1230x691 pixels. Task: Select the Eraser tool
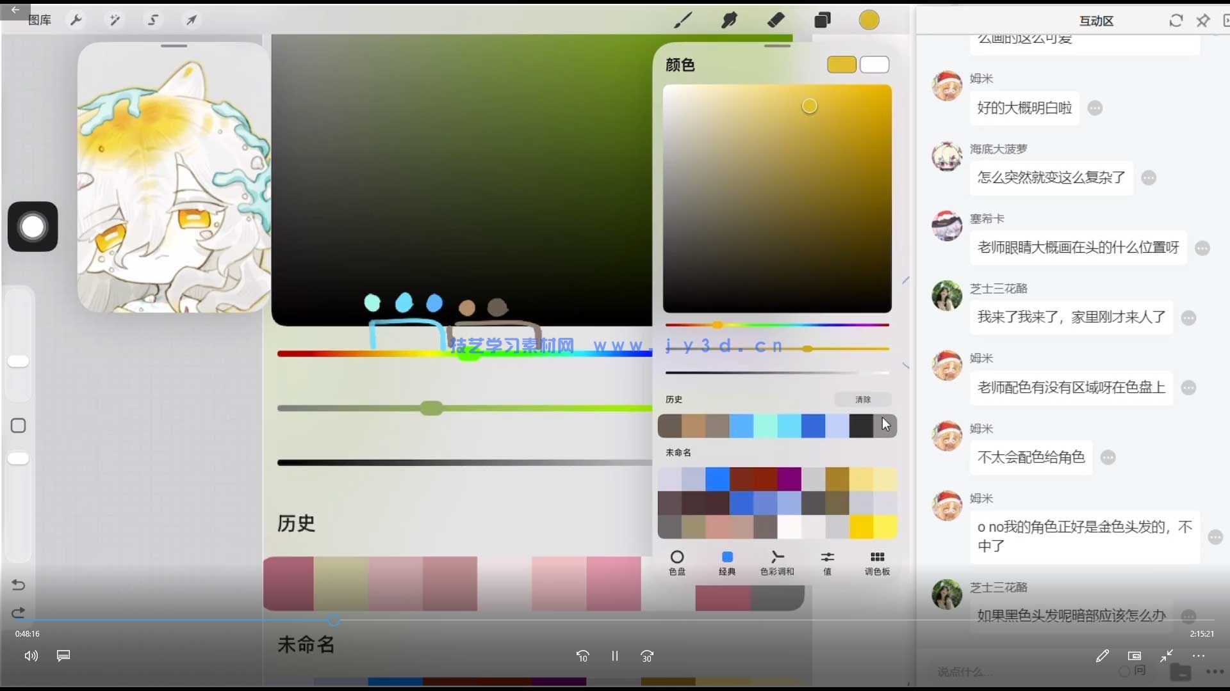click(776, 20)
